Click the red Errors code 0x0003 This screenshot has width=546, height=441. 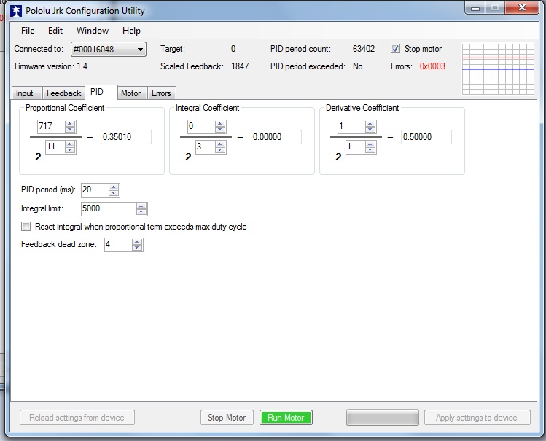(432, 66)
